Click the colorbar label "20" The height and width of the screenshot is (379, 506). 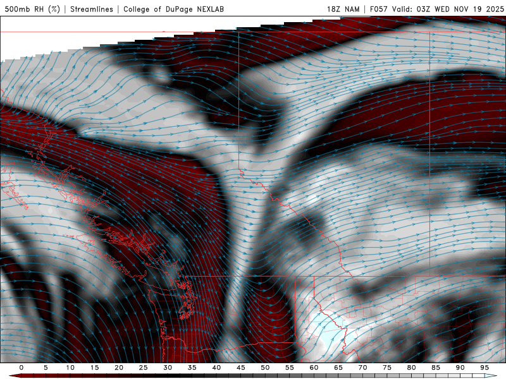click(x=119, y=368)
